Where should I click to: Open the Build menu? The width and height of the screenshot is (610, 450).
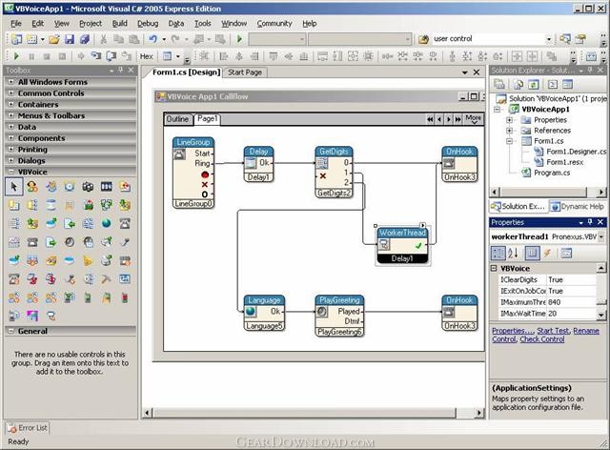point(119,22)
